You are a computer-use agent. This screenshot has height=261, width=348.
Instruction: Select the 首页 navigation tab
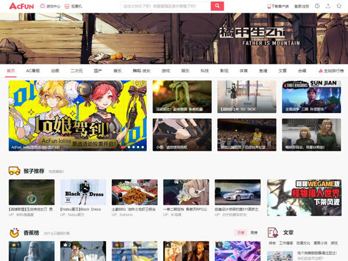pos(10,71)
